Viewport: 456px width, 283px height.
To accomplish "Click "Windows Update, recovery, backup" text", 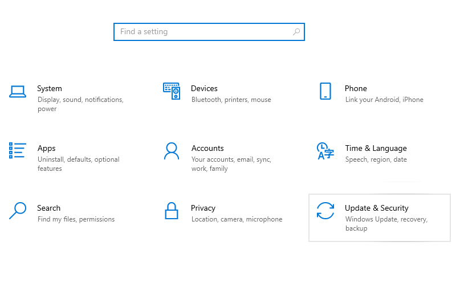I will tap(386, 224).
